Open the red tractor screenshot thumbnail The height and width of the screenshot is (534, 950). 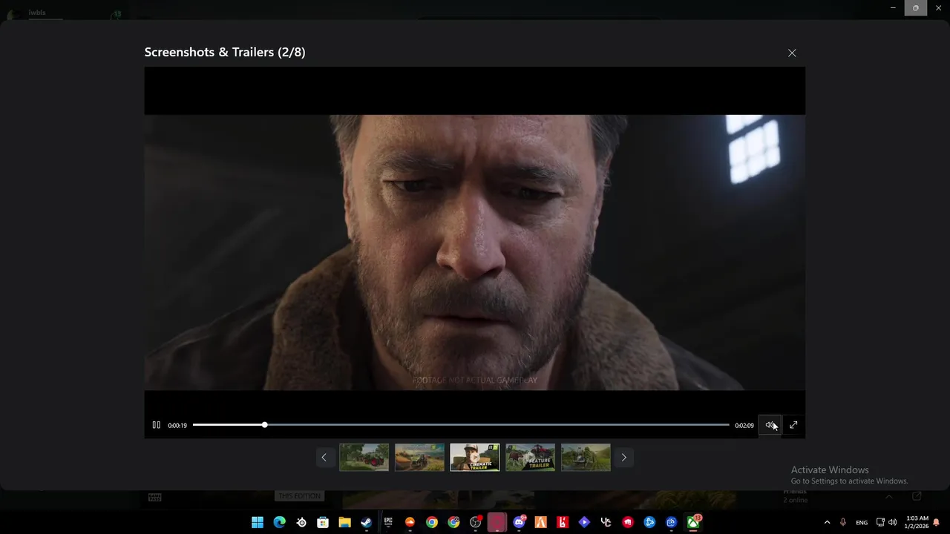364,458
